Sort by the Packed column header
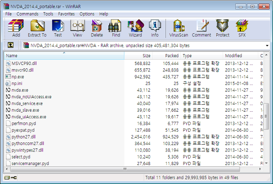 pos(166,56)
